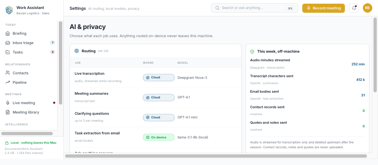Click the WHERE column header
The width and height of the screenshot is (378, 165).
(148, 63)
